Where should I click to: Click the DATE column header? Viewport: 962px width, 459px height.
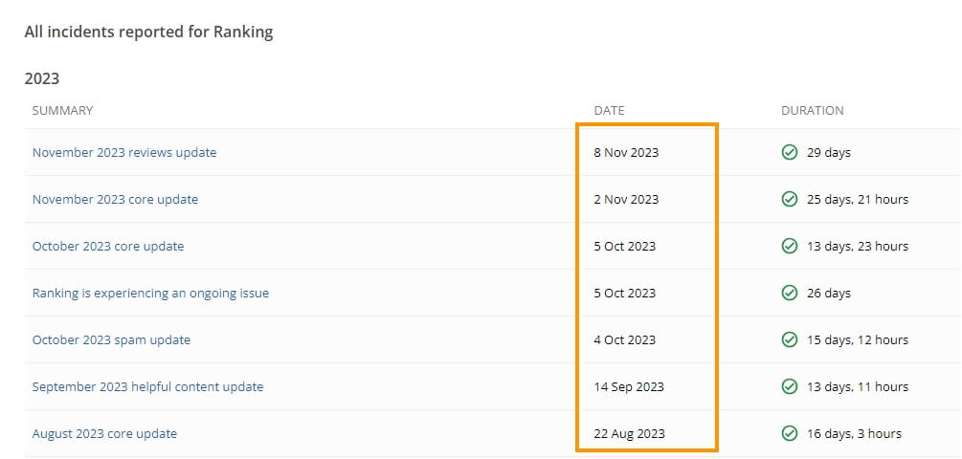[x=609, y=110]
